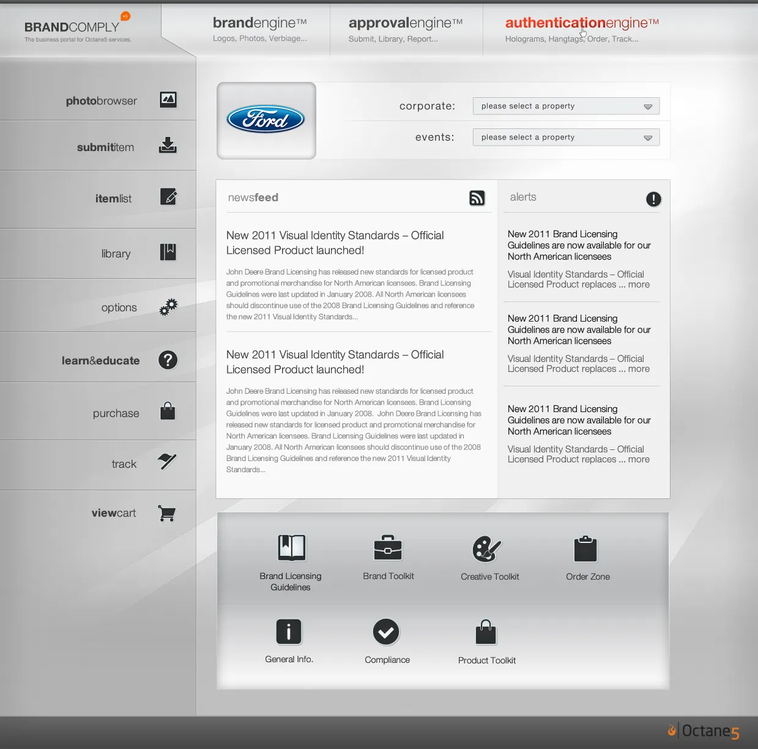
Task: Open the Product Toolkit bag icon
Action: [x=486, y=632]
